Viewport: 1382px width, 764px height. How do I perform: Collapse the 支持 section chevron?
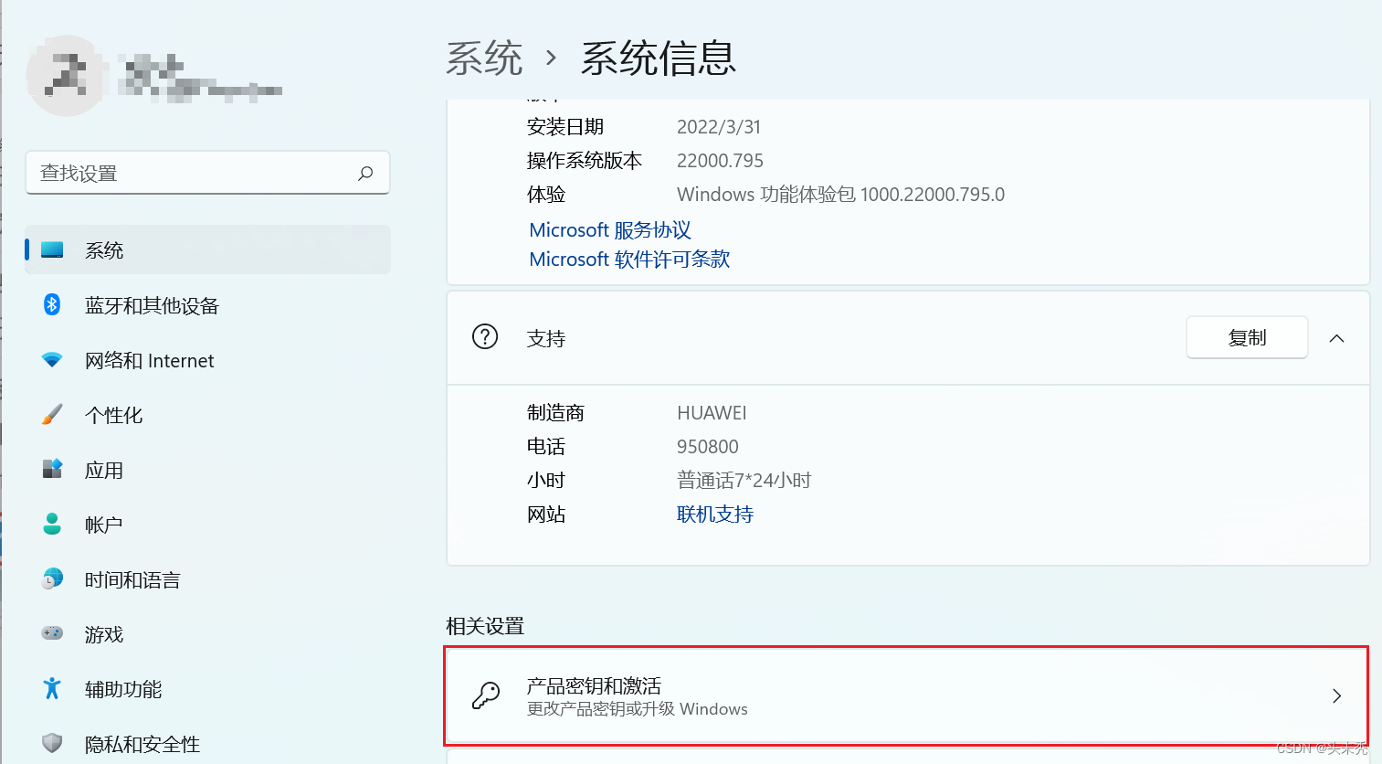click(1336, 338)
